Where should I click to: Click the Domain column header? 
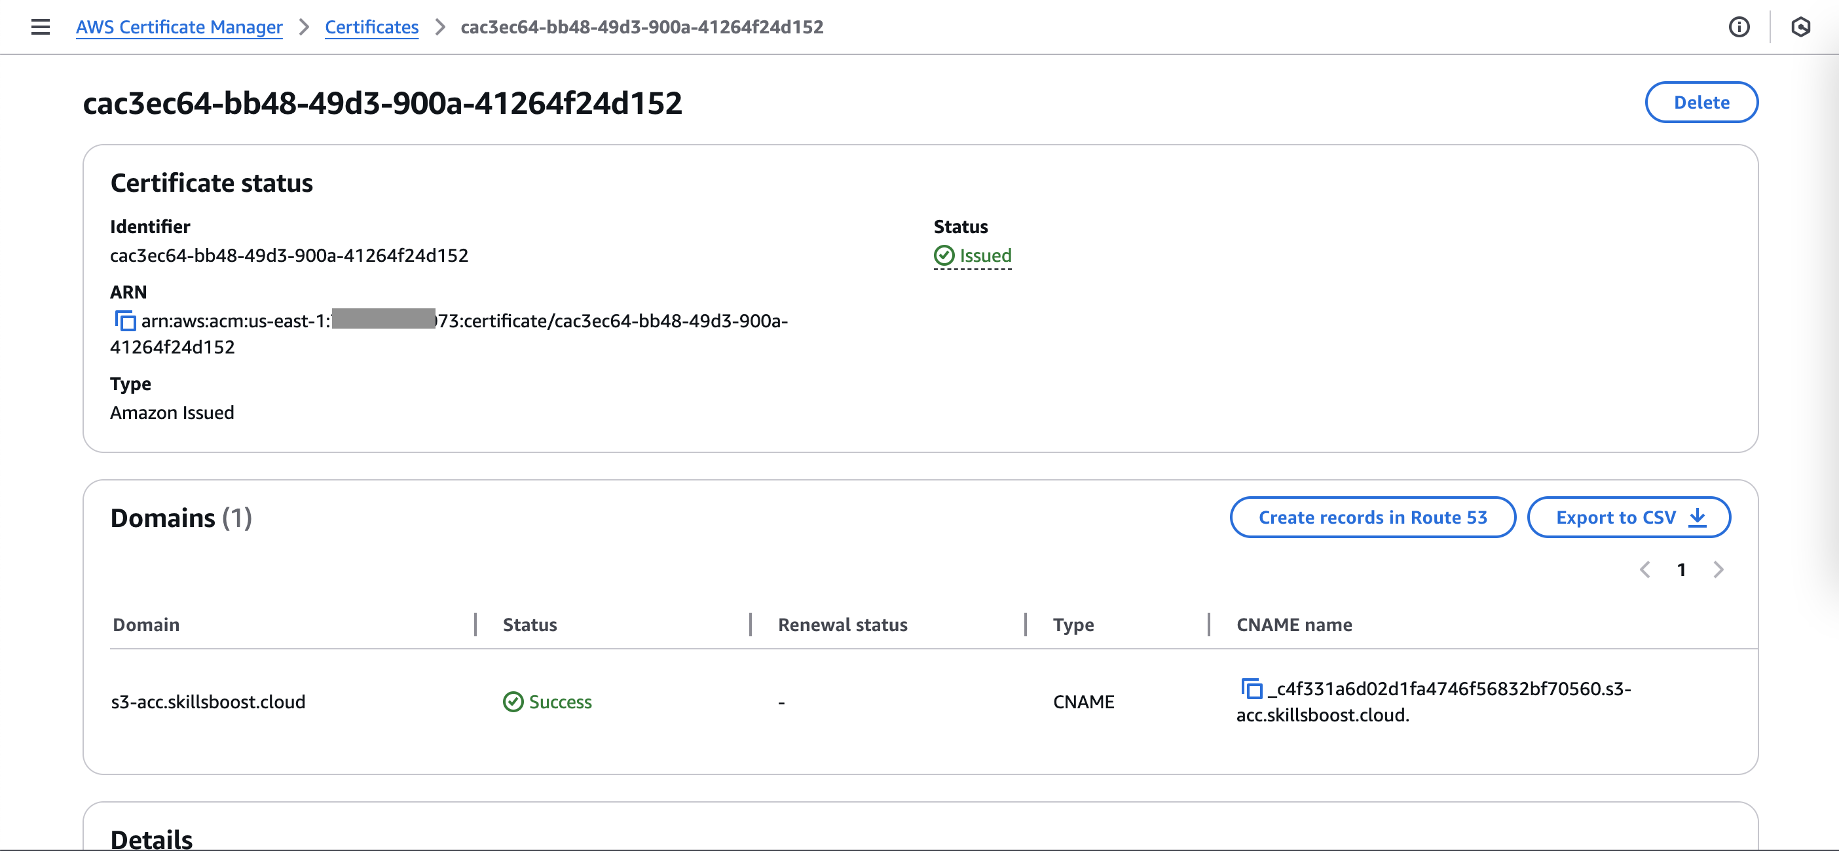pyautogui.click(x=146, y=625)
